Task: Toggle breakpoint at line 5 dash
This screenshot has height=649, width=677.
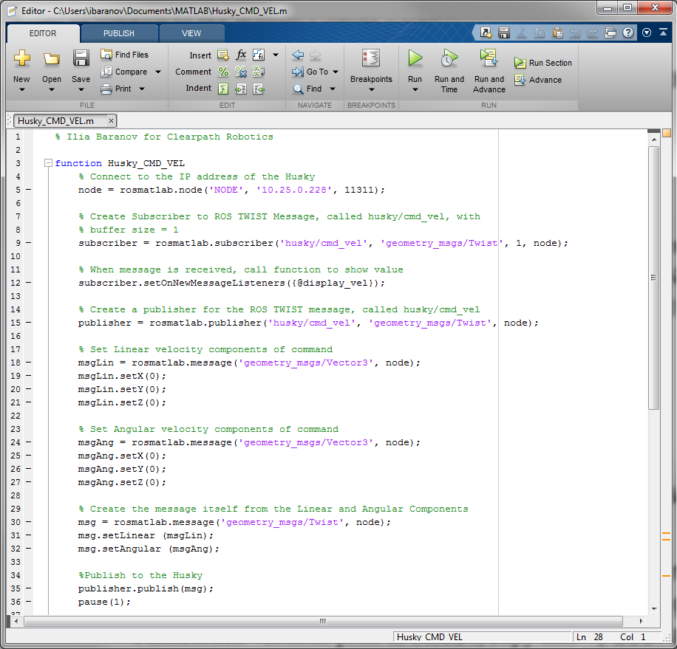Action: click(28, 190)
